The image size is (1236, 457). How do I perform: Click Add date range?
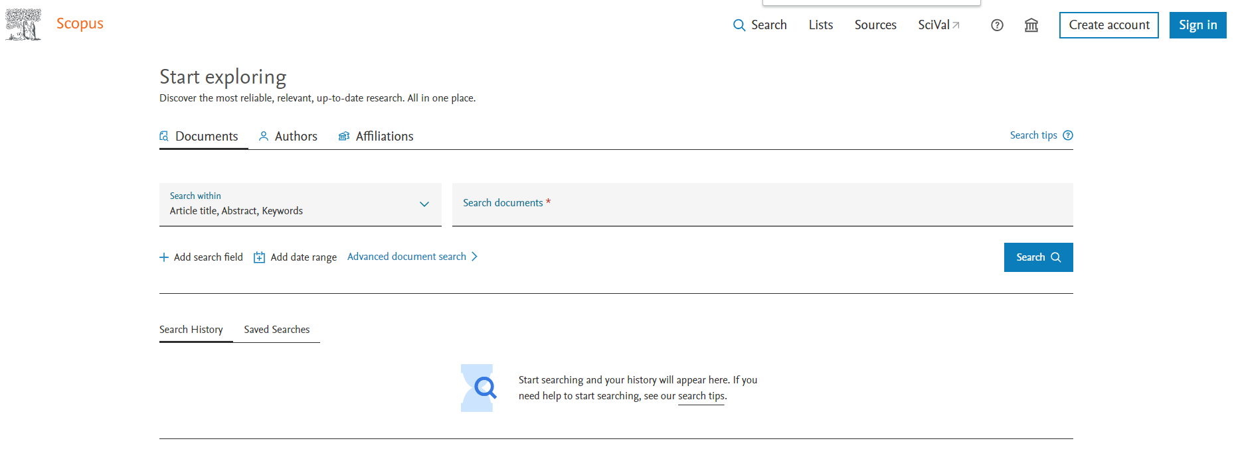[x=296, y=257]
